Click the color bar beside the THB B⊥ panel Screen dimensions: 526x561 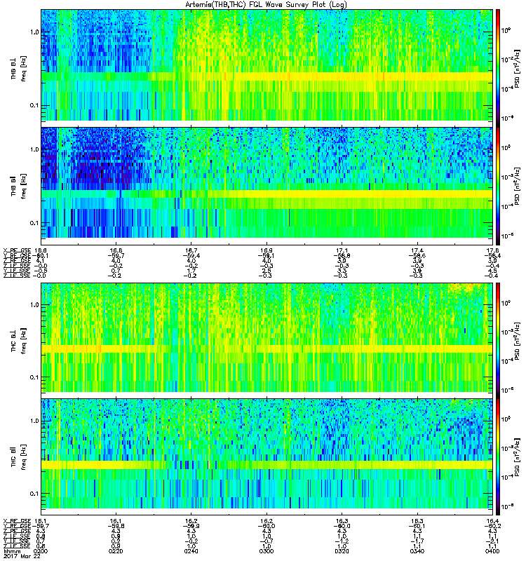[498, 68]
